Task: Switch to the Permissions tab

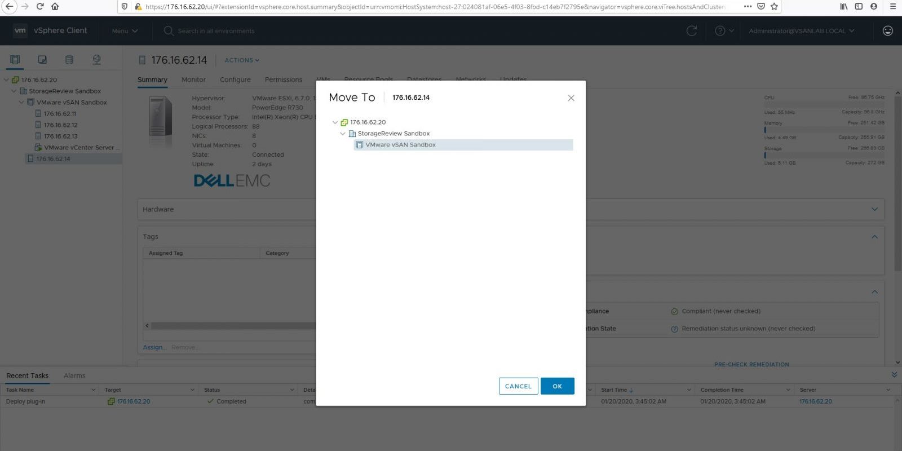Action: [284, 80]
